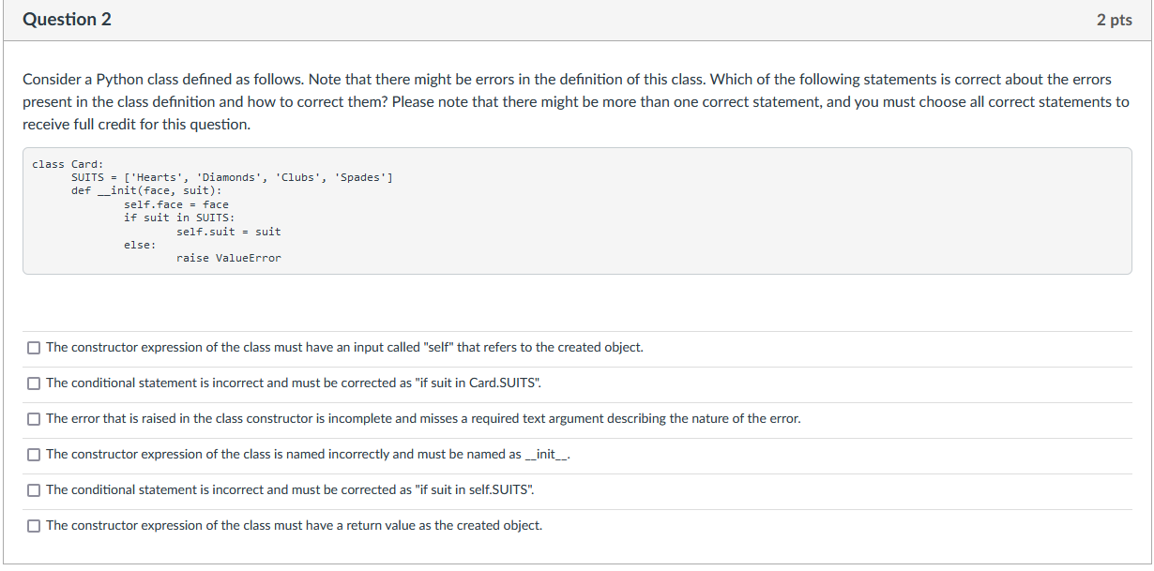This screenshot has height=571, width=1154.
Task: Click the answer text mentioning self.SUITS
Action: (291, 489)
